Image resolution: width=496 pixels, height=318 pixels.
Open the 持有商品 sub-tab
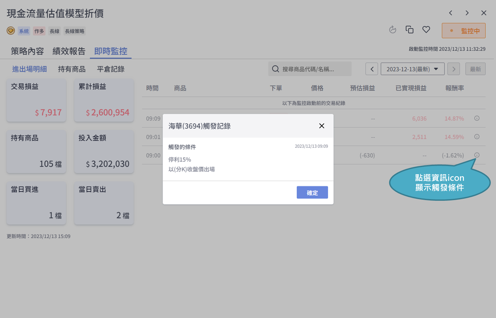tap(72, 69)
